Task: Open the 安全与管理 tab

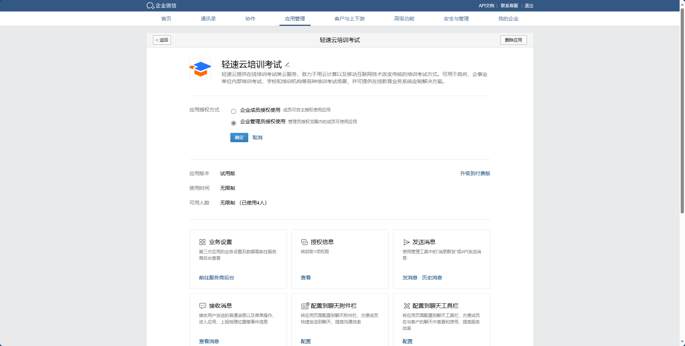Action: click(x=456, y=19)
